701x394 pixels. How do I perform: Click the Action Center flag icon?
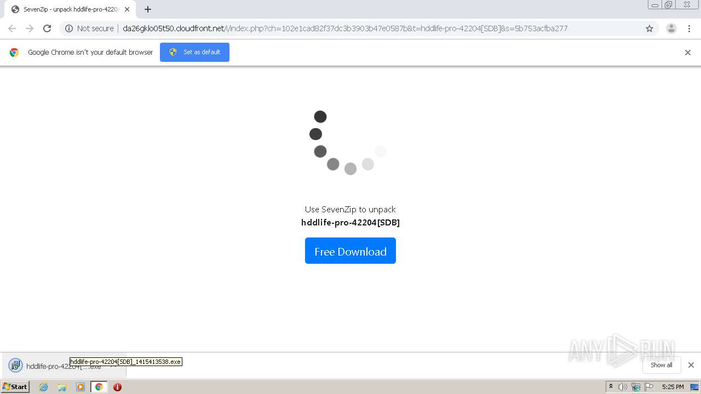coord(649,387)
